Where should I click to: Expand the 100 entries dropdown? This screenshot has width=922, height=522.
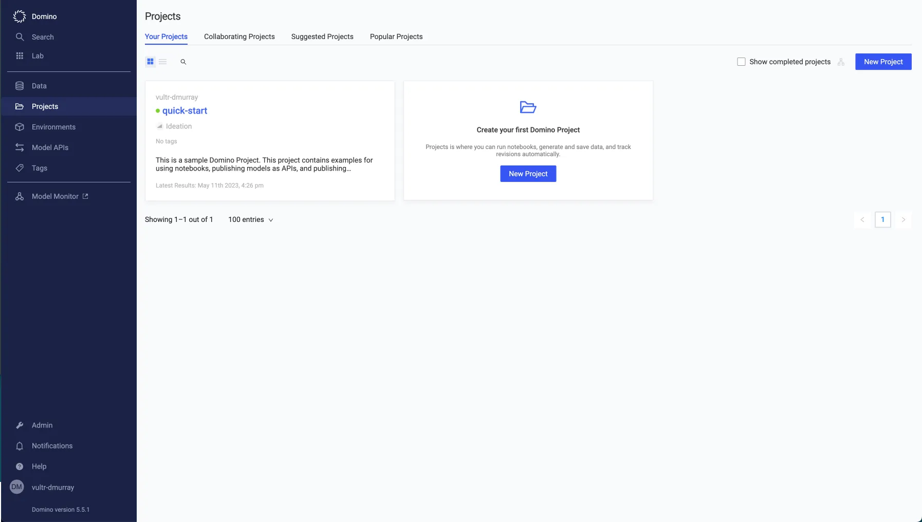click(x=251, y=220)
